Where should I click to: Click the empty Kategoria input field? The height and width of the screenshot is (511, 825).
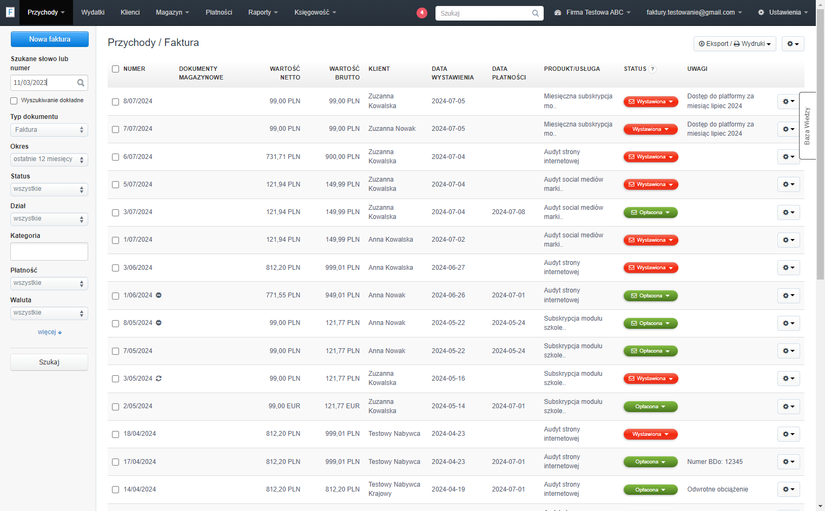(49, 251)
